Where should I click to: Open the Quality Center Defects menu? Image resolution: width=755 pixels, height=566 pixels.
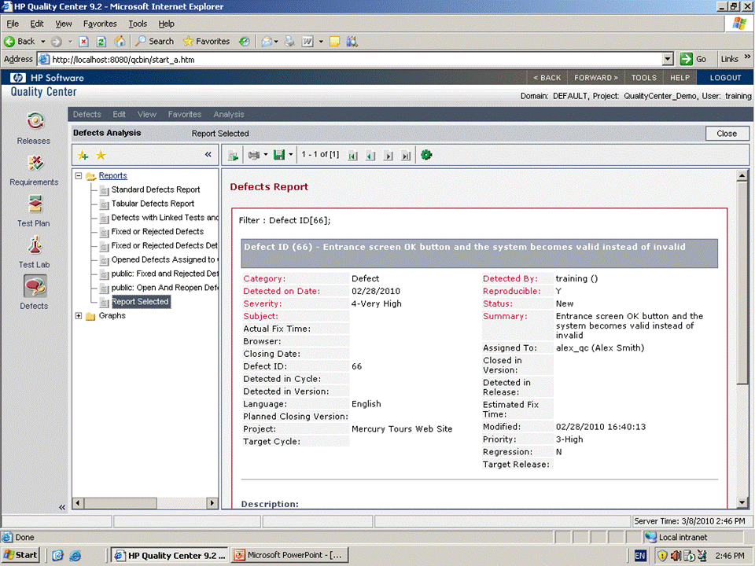click(x=87, y=115)
